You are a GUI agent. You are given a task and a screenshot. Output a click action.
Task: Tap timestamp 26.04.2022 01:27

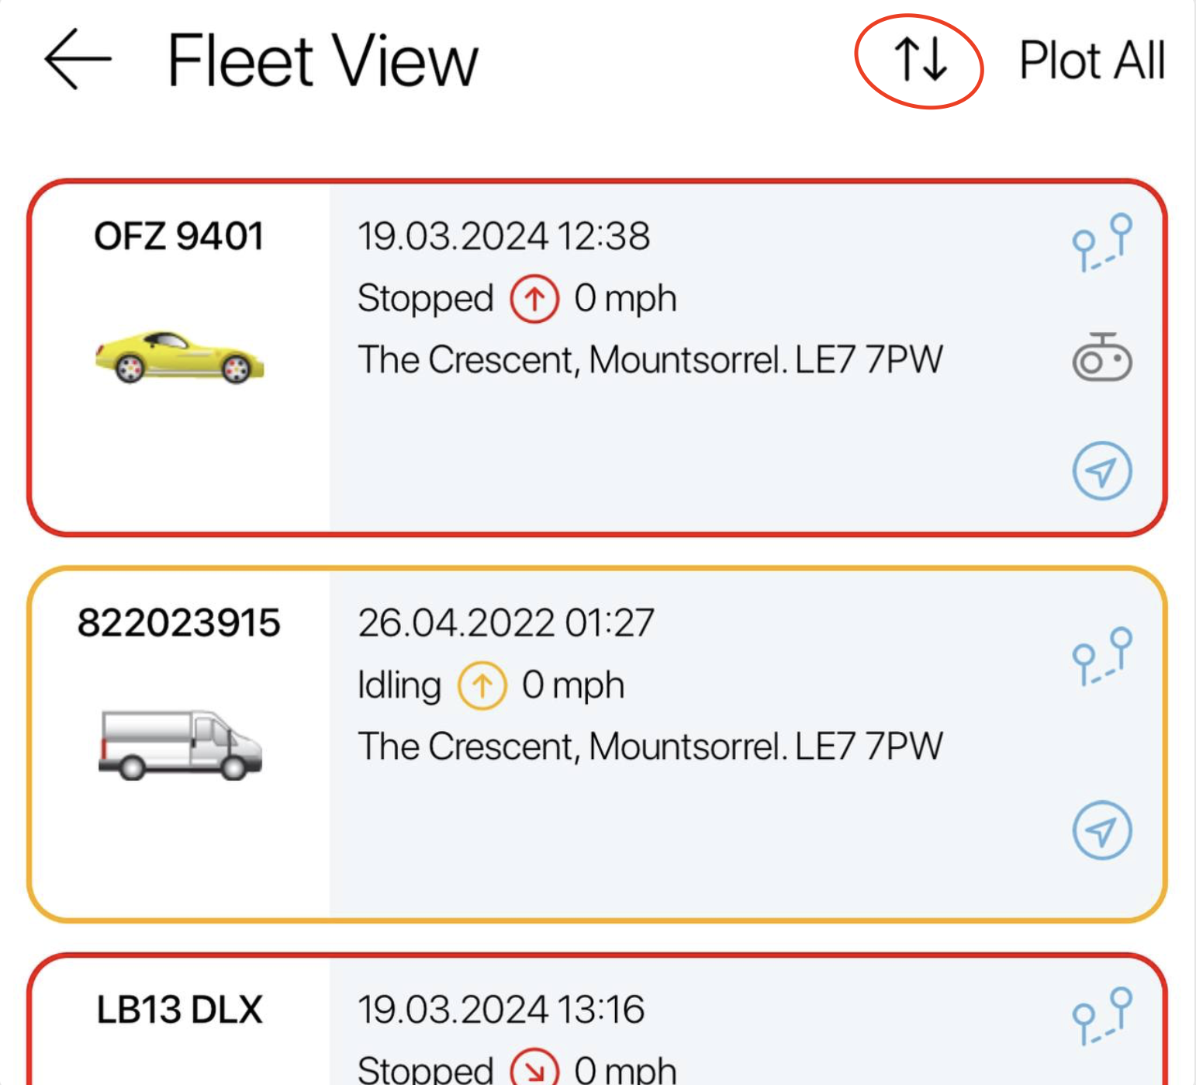coord(506,622)
